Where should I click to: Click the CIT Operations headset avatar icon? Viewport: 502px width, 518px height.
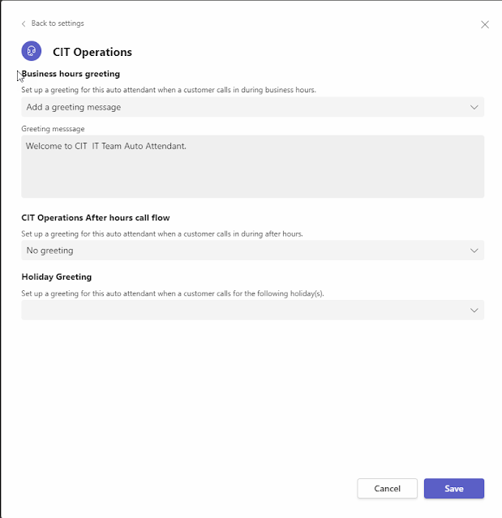[x=32, y=51]
